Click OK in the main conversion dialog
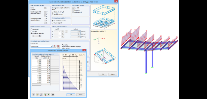Viewport: 207px width, 99px height. click(103, 74)
